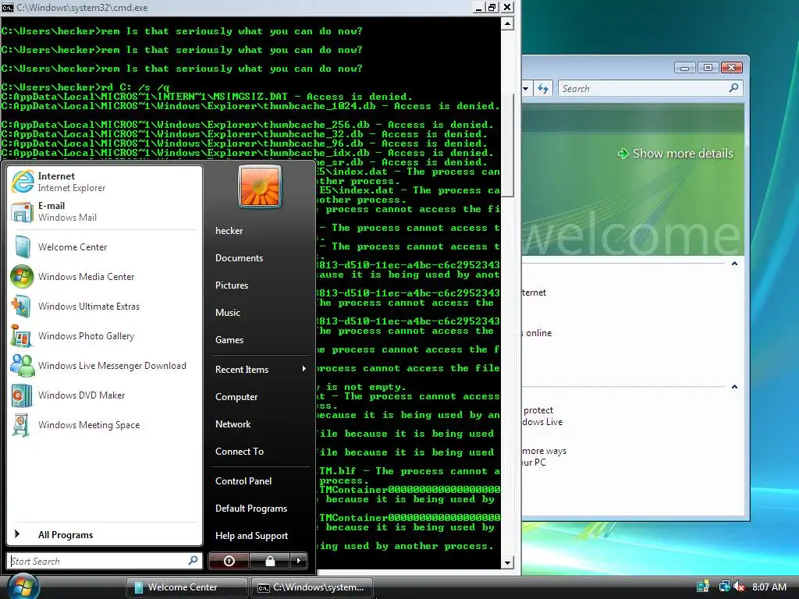This screenshot has width=799, height=599.
Task: Click the network tray icon
Action: coord(724,587)
